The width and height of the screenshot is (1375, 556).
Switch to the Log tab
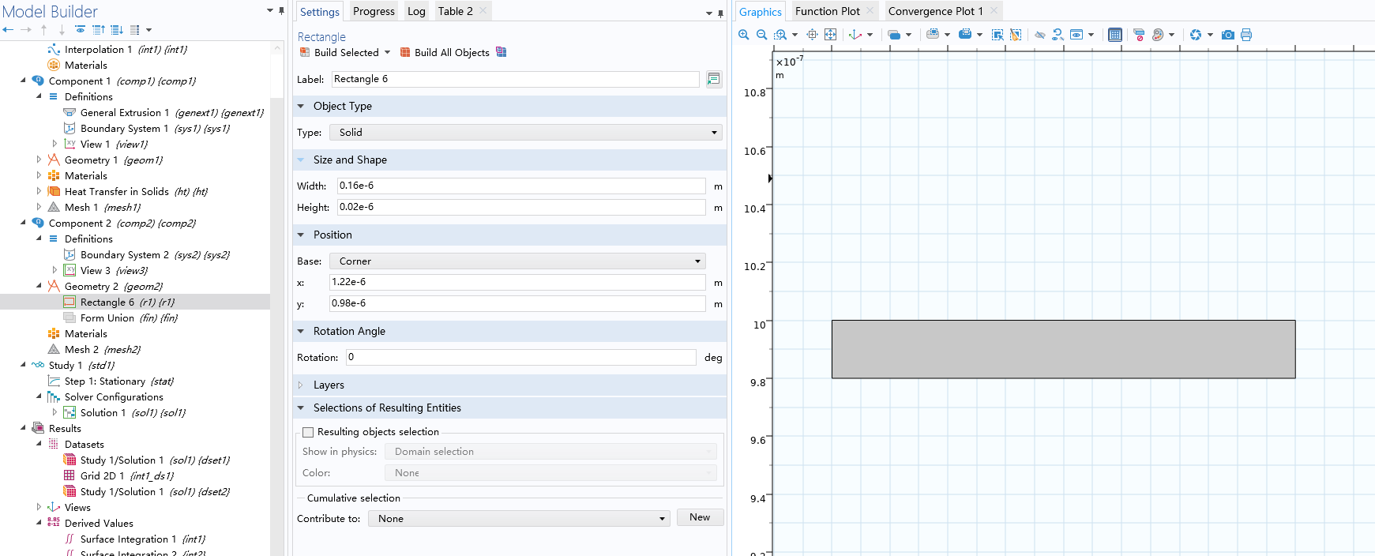point(416,11)
